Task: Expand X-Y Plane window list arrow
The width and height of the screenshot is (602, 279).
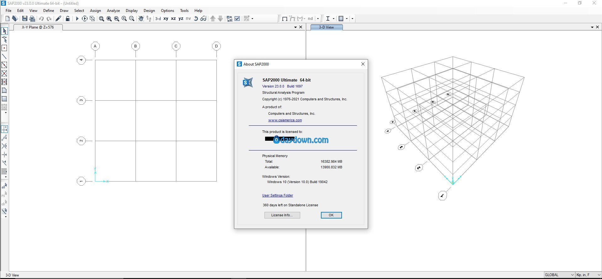Action: click(295, 27)
